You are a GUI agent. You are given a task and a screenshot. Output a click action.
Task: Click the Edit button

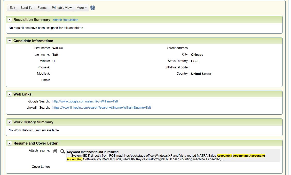pos(12,8)
